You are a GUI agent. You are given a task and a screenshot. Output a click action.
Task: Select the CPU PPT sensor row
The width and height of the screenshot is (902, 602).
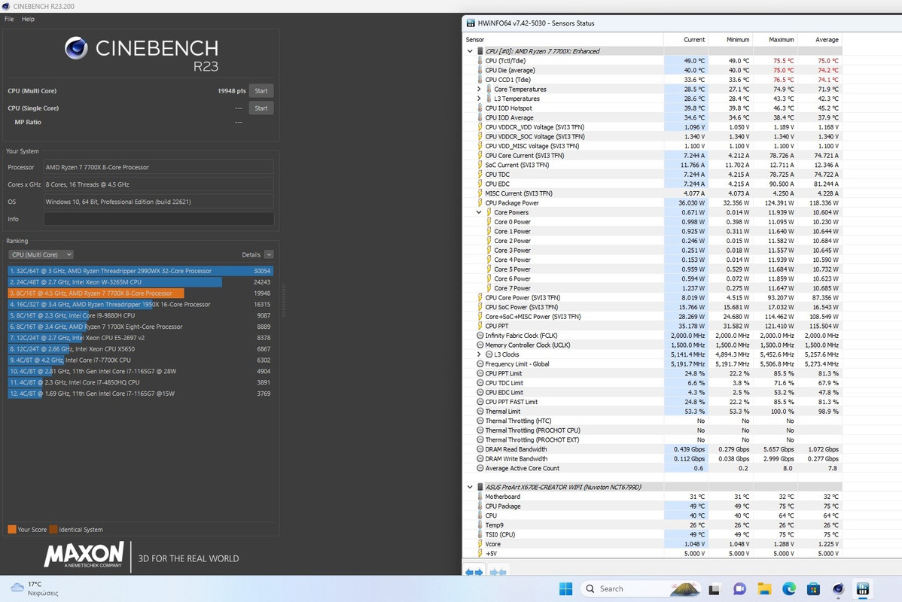(x=653, y=326)
